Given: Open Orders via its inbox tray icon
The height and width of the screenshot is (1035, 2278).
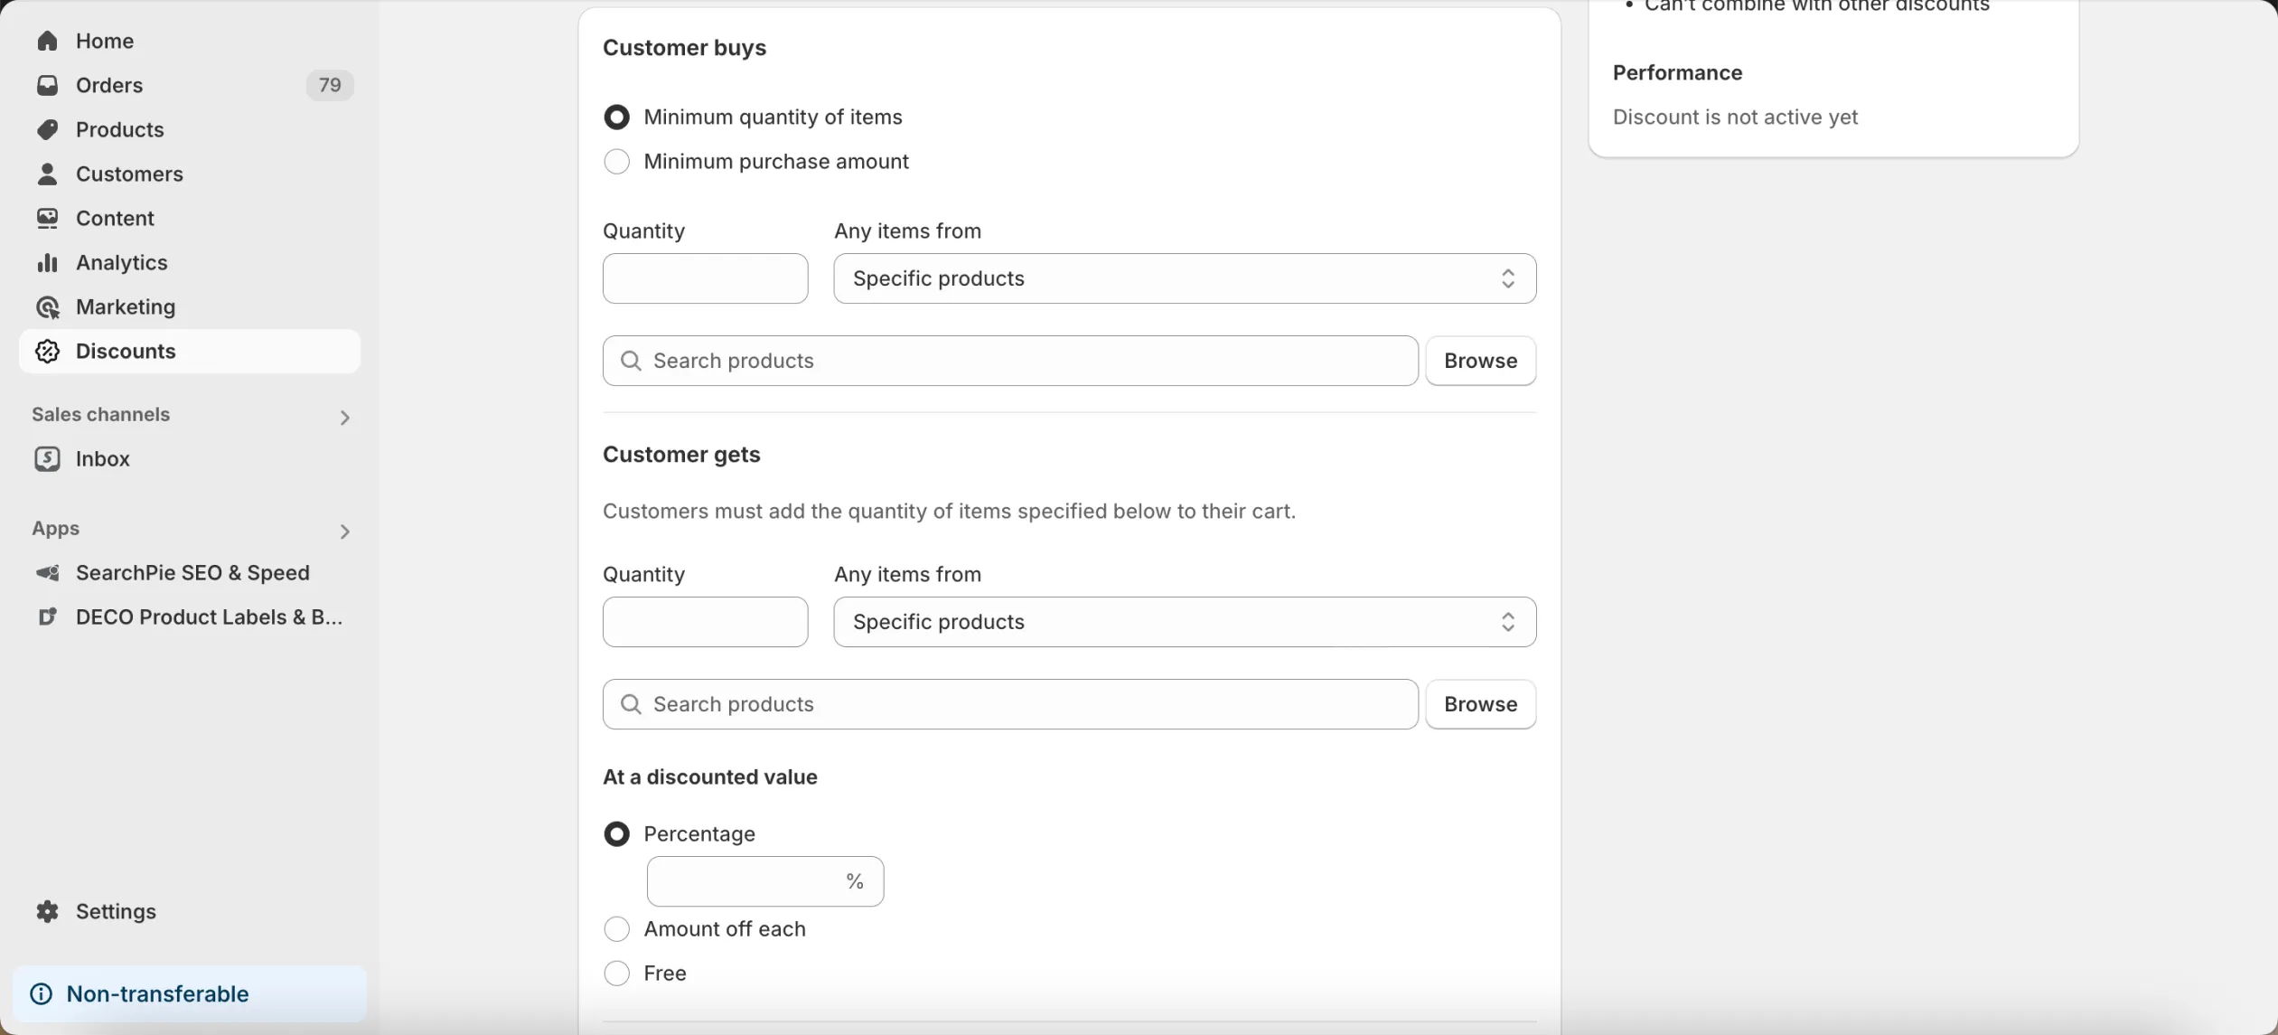Looking at the screenshot, I should coord(47,85).
